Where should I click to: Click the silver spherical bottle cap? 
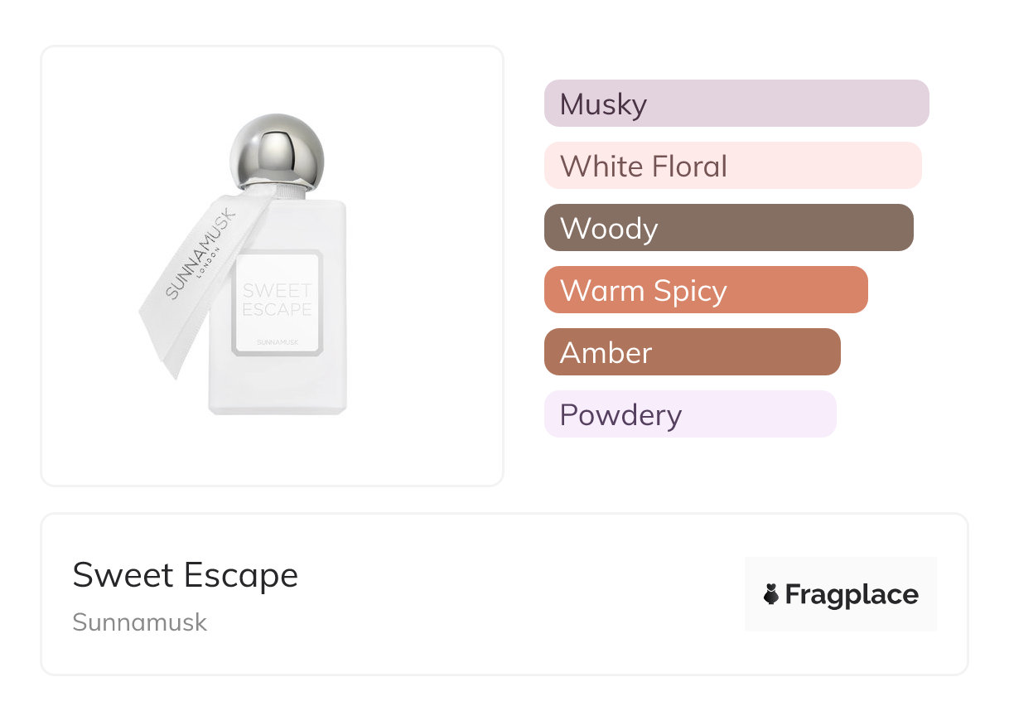(x=277, y=151)
